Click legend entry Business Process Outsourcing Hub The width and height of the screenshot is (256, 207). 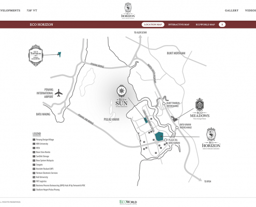59,185
